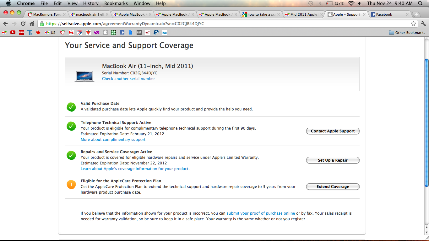Open the Spotlight search magnifier
The image size is (429, 241).
pos(420,3)
